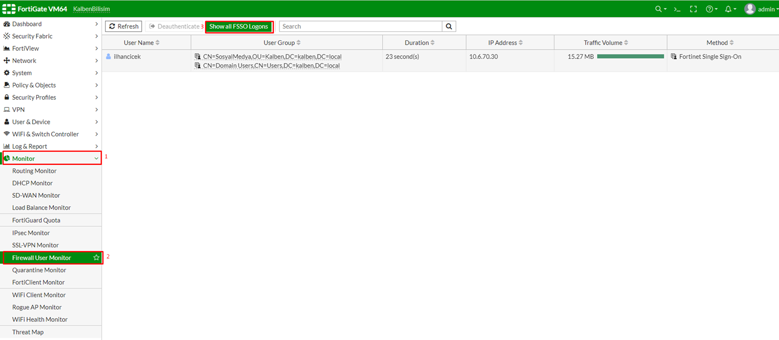This screenshot has width=779, height=340.
Task: Click the admin user avatar
Action: 750,9
